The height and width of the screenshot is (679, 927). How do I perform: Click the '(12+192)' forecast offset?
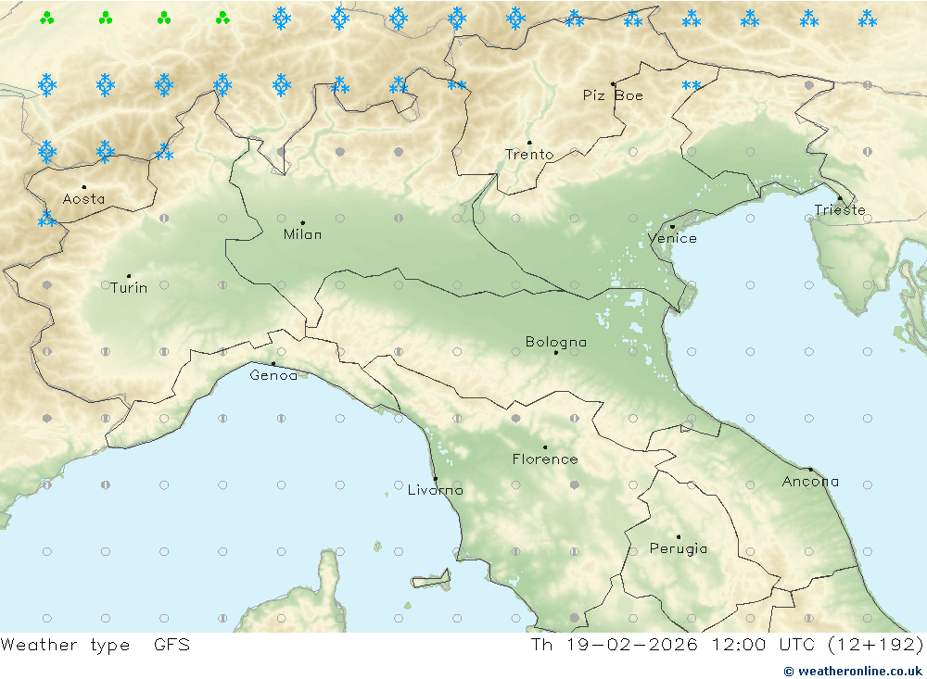(876, 645)
